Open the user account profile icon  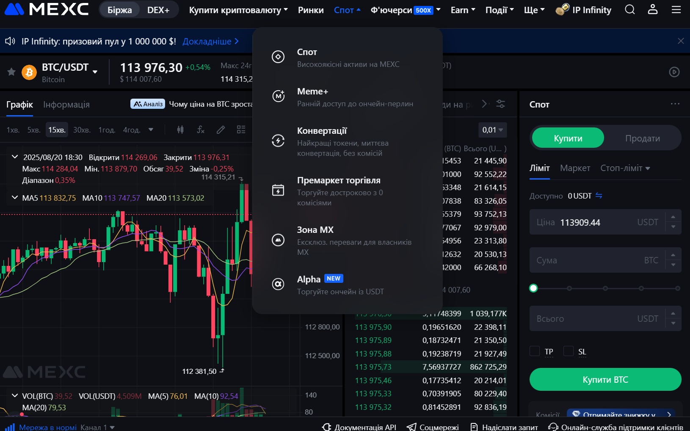tap(653, 9)
